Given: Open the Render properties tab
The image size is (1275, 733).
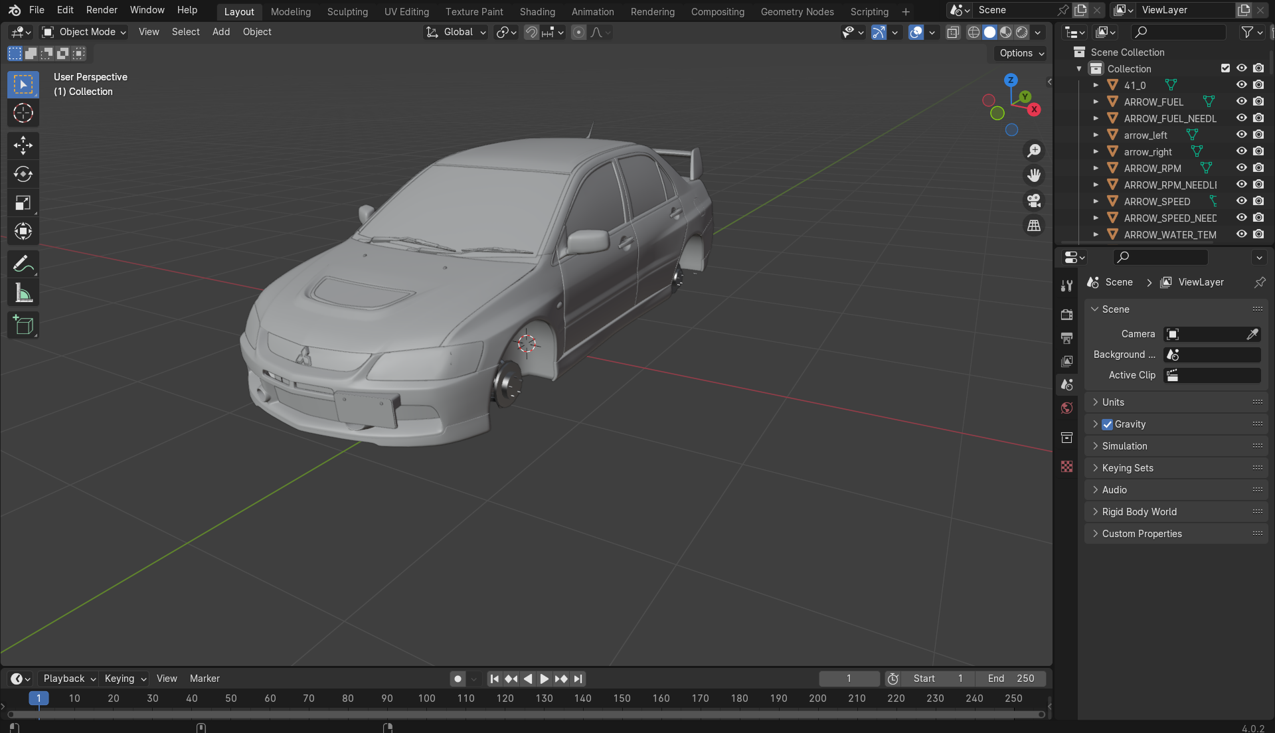Looking at the screenshot, I should pos(1067,314).
